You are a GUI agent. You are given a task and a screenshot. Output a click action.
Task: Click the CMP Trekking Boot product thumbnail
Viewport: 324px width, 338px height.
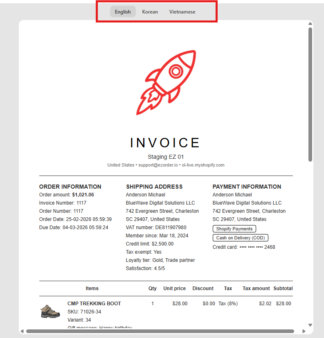(50, 311)
